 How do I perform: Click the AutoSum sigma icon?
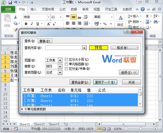click(148, 16)
